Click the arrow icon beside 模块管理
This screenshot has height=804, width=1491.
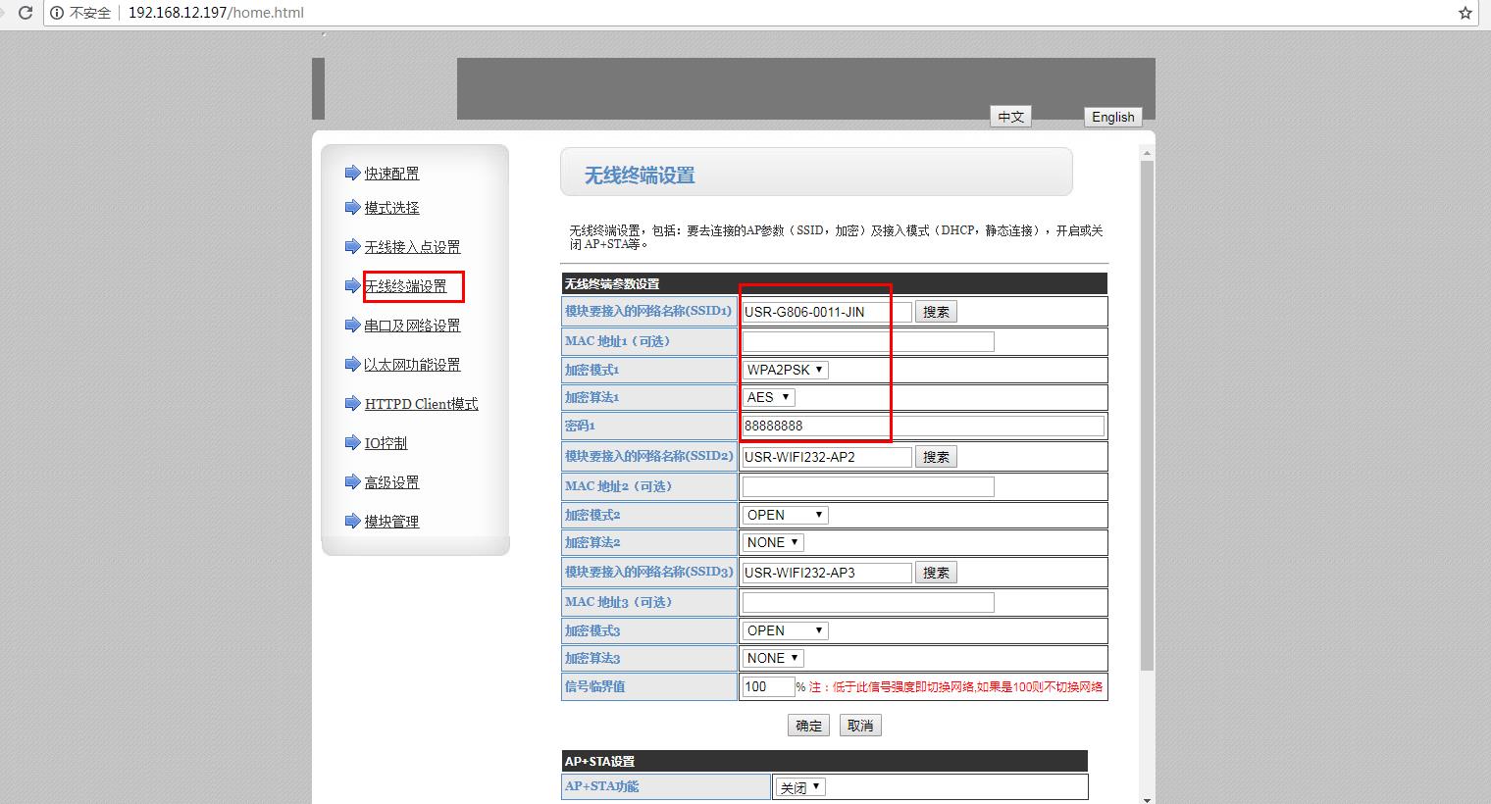(x=352, y=522)
